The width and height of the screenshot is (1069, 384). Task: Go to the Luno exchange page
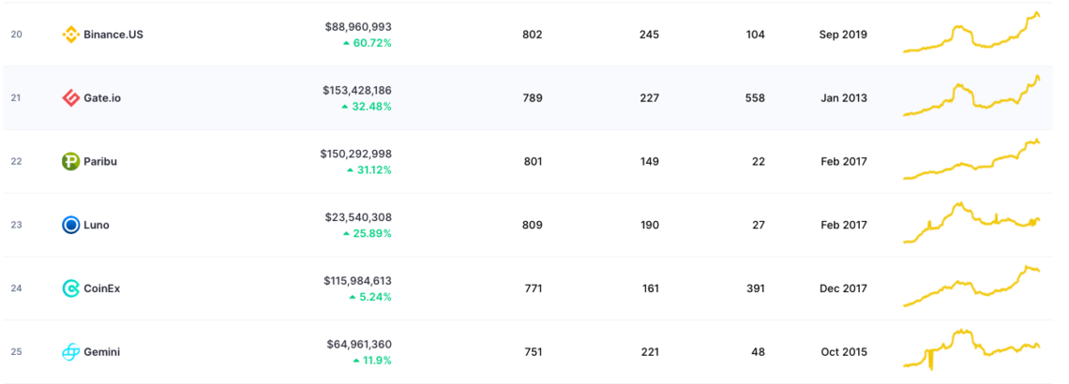[97, 225]
